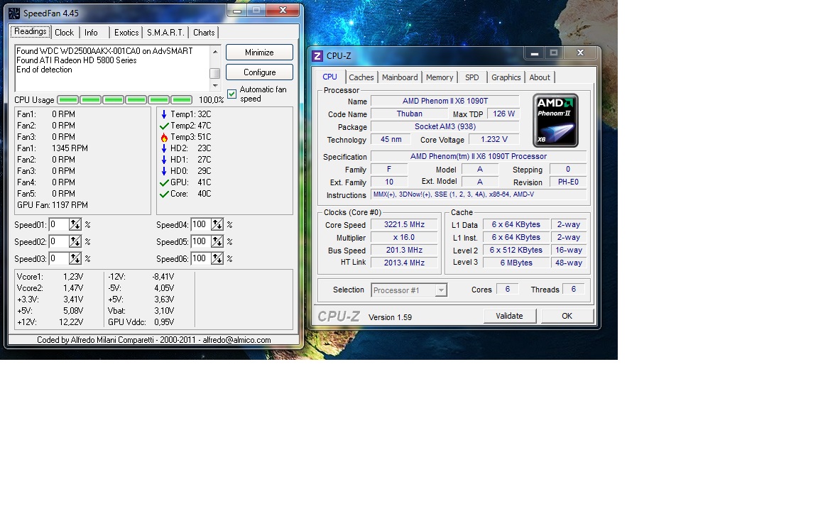
Task: Open the S.M.A.R.T. tab
Action: point(165,33)
